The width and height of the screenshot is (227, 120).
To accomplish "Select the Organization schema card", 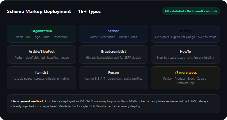I will click(41, 34).
